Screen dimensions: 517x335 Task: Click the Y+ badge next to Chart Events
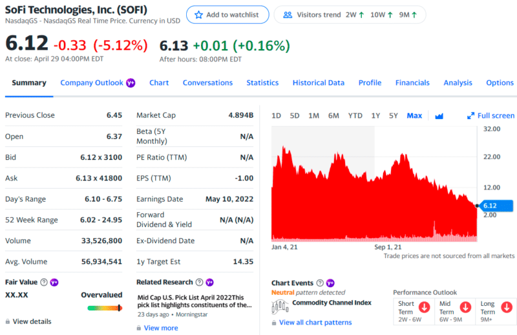tap(330, 283)
